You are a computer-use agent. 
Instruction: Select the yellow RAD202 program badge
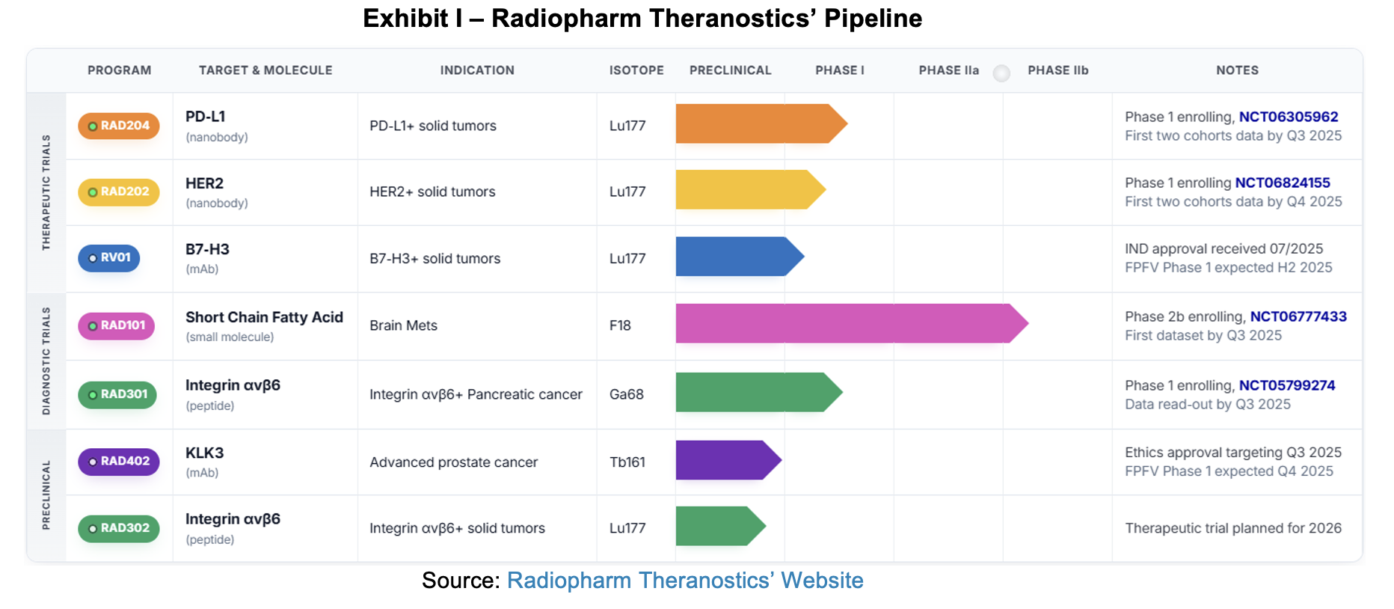click(x=119, y=192)
